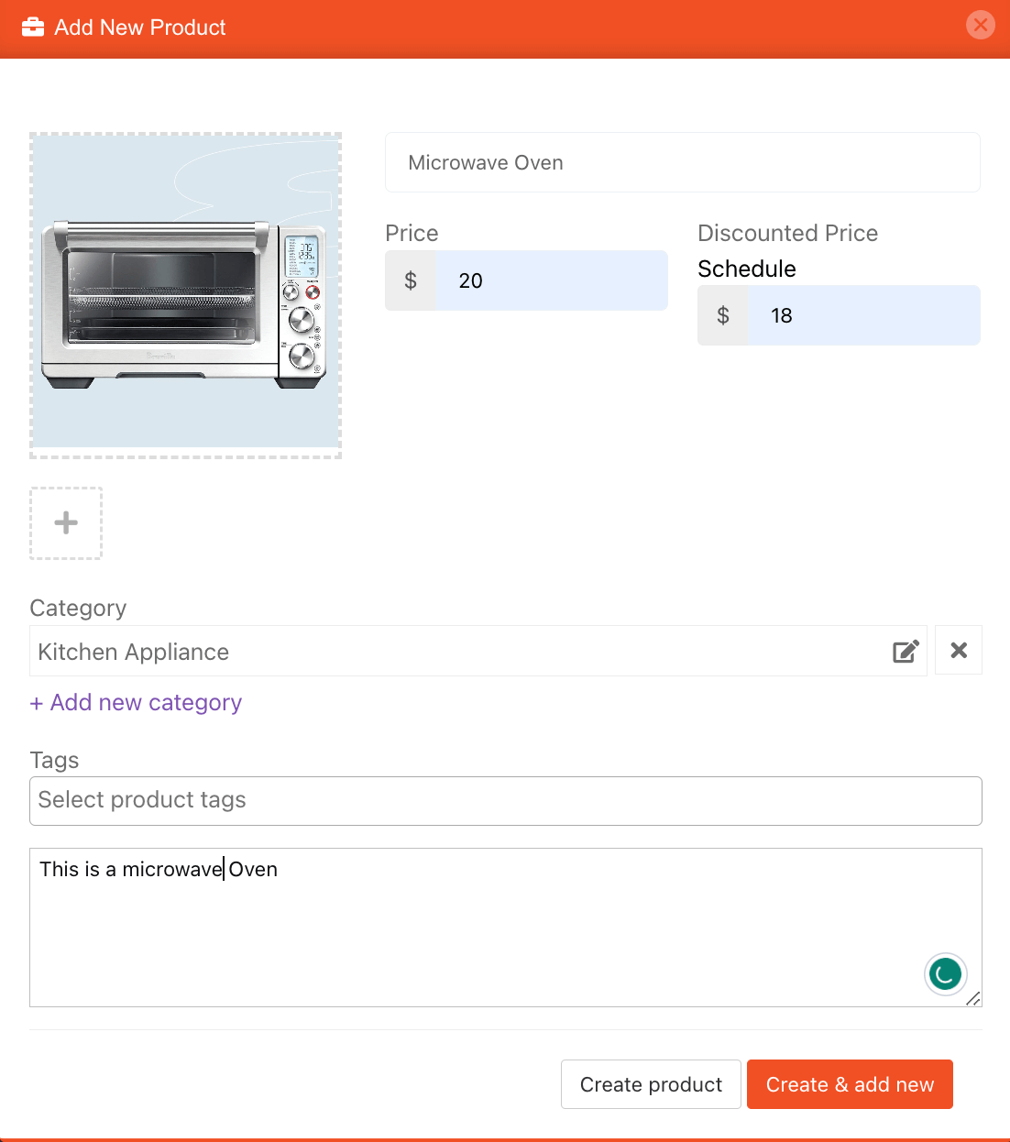Click the dollar sign prefix of the Price field
The height and width of the screenshot is (1142, 1010).
[x=410, y=280]
